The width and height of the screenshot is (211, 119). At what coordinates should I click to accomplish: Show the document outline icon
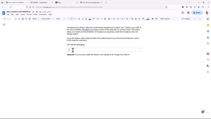click(4, 24)
